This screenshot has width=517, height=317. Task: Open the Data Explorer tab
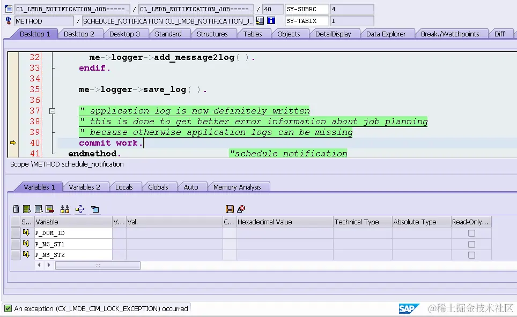pos(386,34)
